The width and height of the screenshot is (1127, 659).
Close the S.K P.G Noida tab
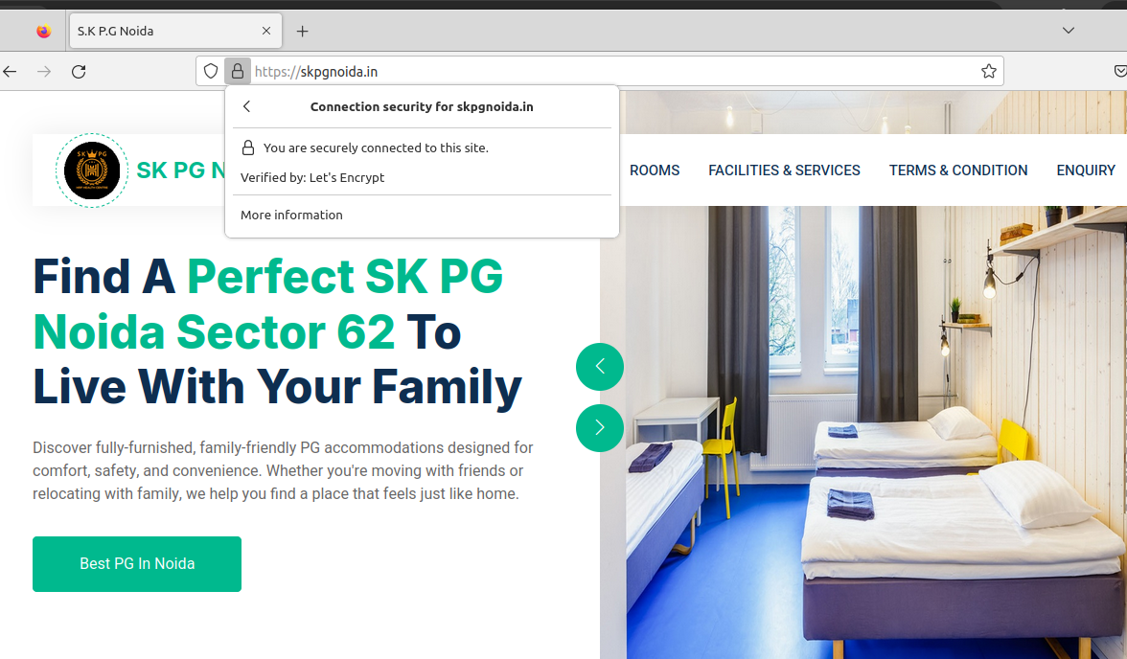[x=266, y=31]
